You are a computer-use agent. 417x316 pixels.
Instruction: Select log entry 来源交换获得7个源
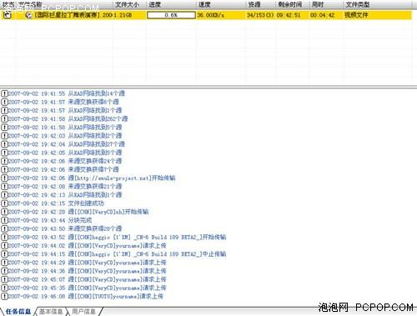click(x=63, y=169)
